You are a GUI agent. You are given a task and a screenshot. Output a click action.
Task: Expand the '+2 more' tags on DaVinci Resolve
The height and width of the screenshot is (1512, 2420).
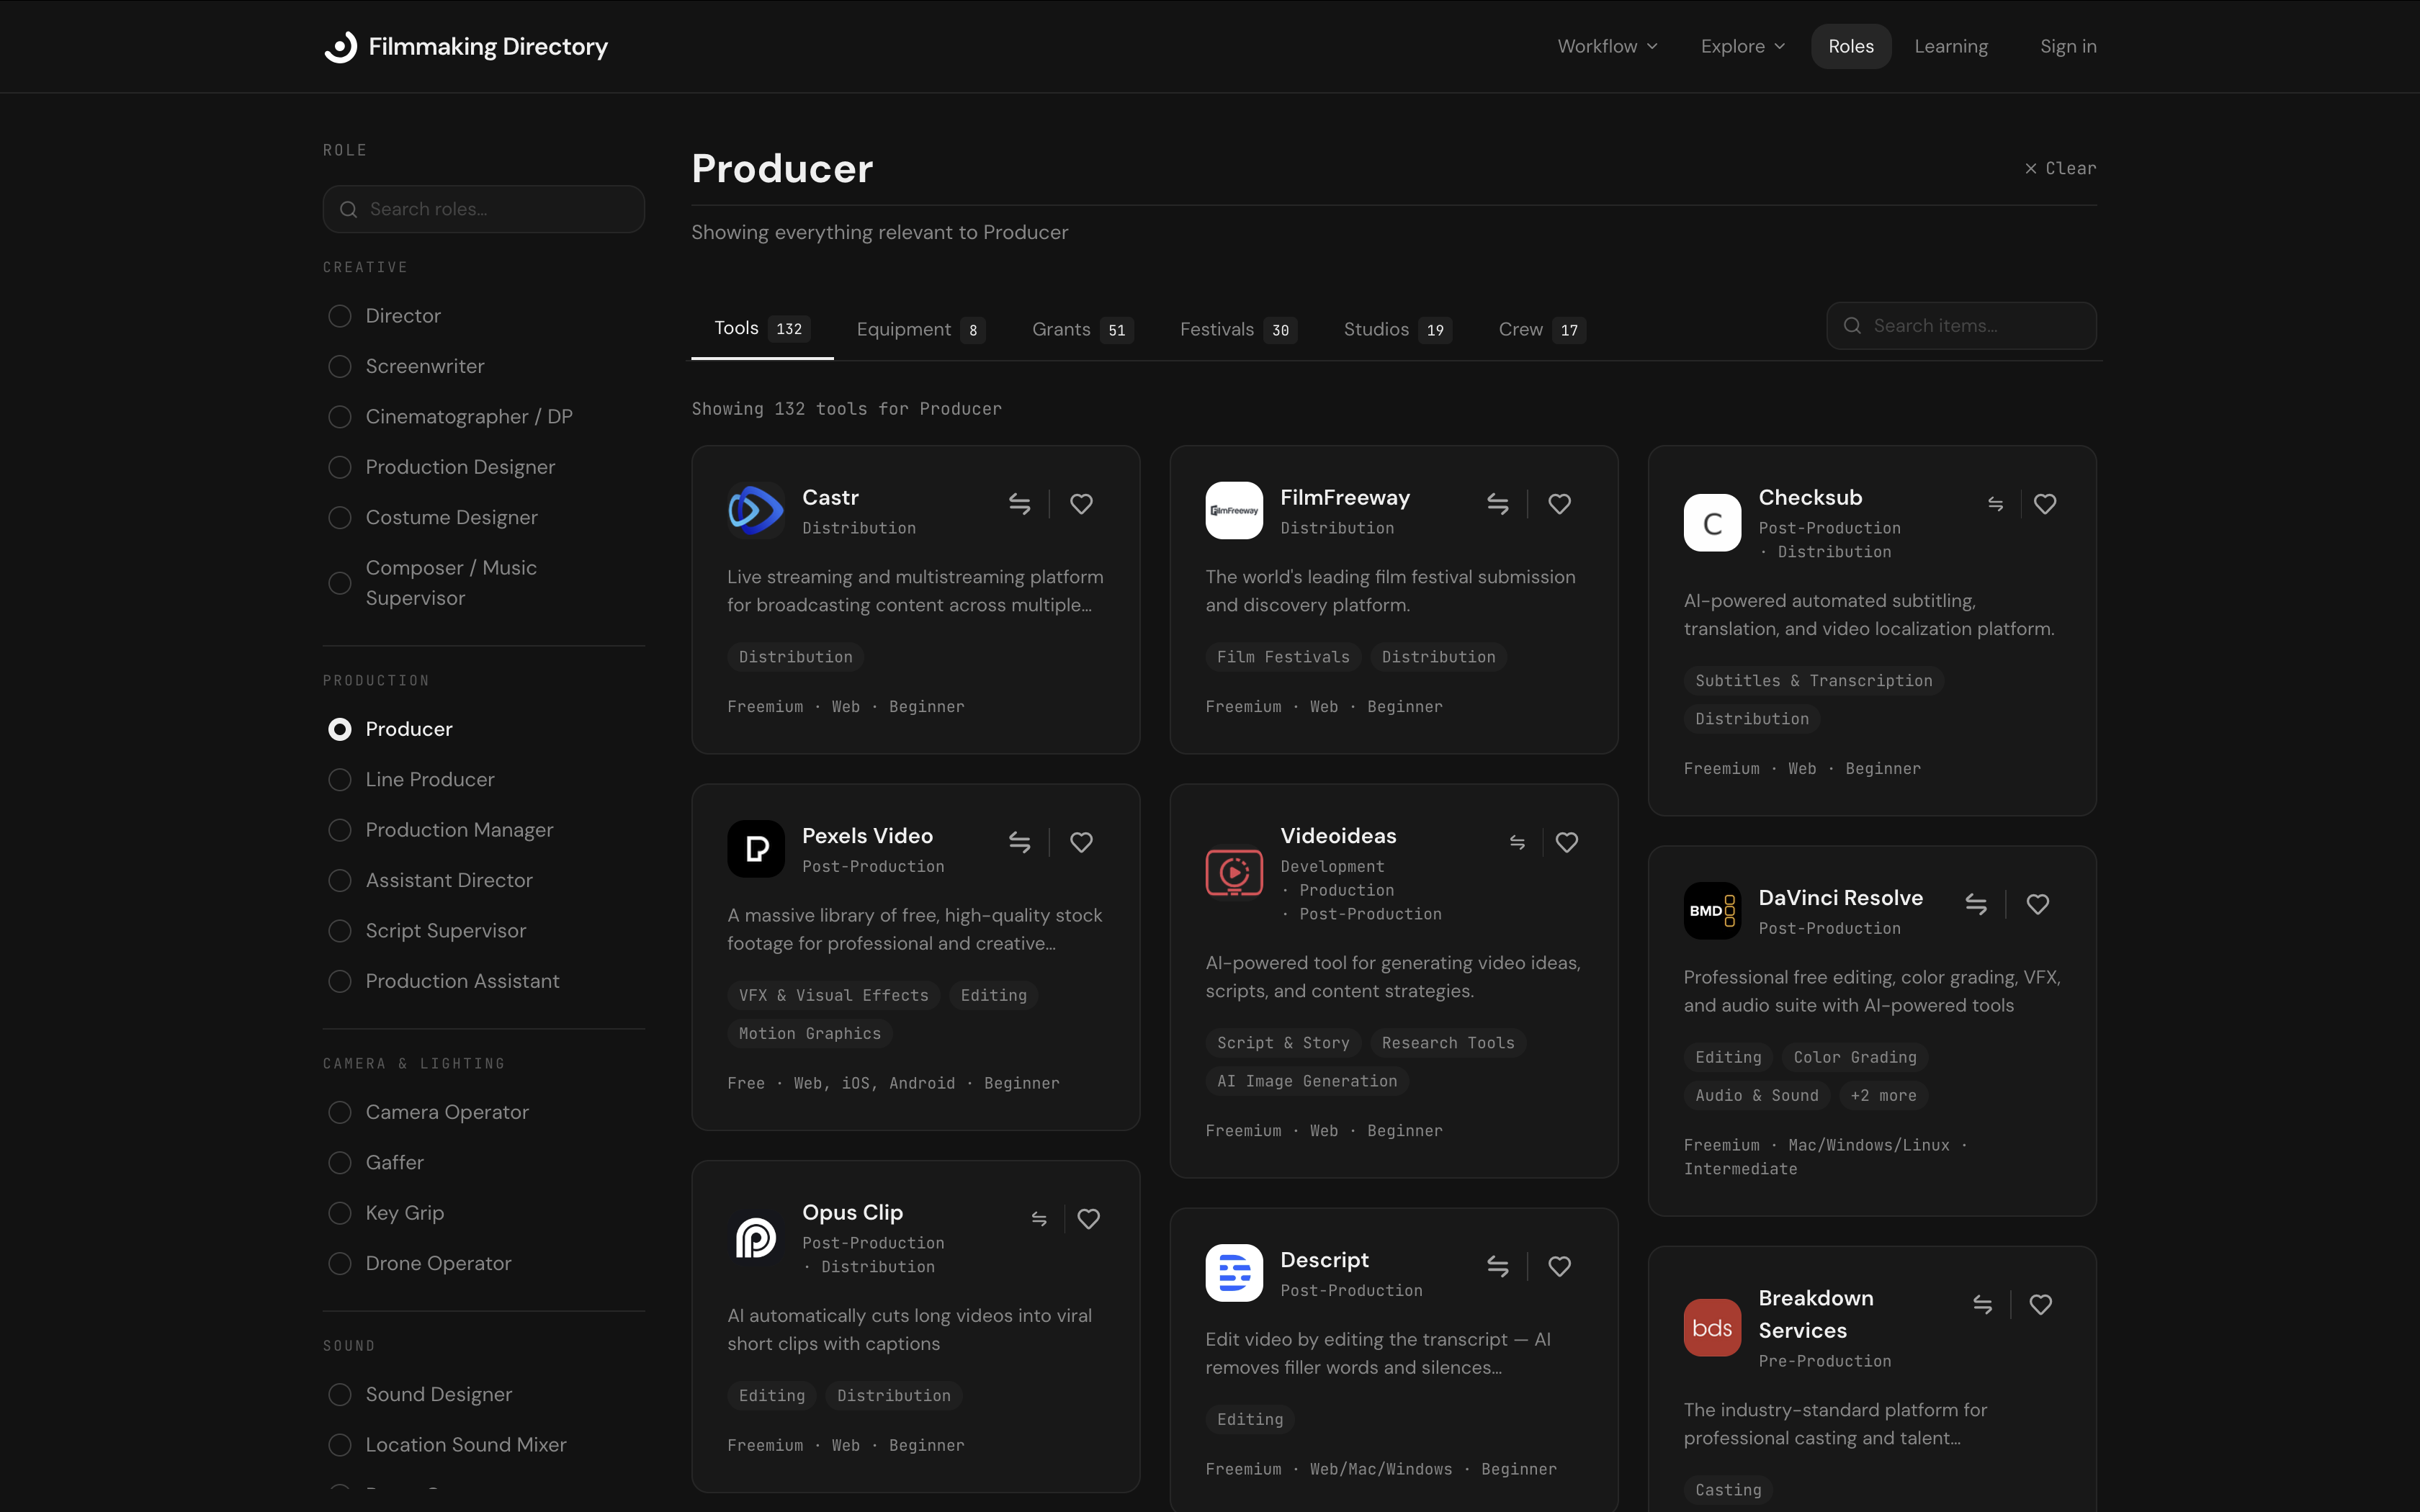coord(1883,1095)
